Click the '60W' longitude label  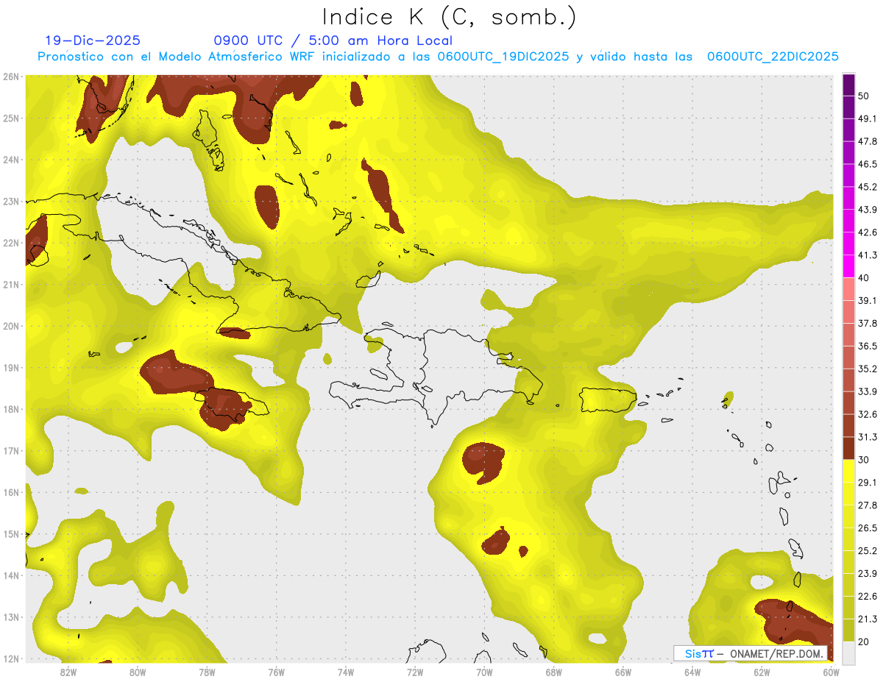pyautogui.click(x=831, y=672)
